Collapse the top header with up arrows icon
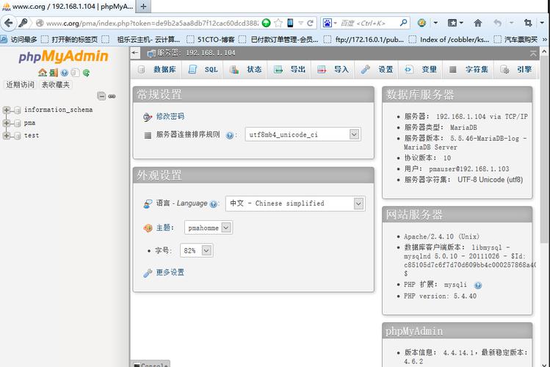 (533, 54)
